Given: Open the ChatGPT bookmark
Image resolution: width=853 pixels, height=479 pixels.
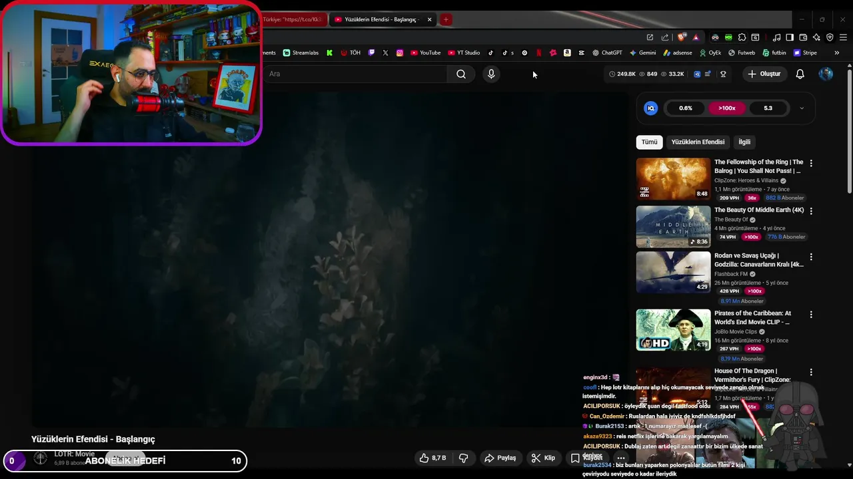Looking at the screenshot, I should pos(607,53).
